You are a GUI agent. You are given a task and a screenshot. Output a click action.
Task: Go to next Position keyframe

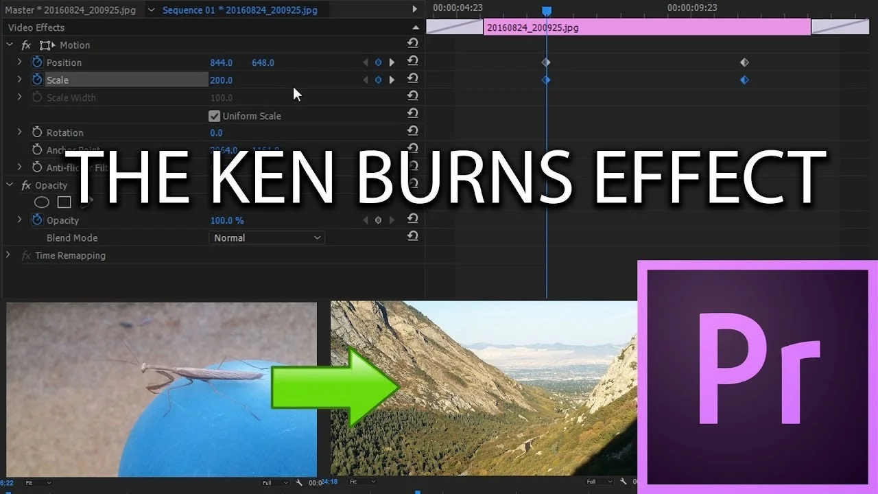pyautogui.click(x=392, y=62)
